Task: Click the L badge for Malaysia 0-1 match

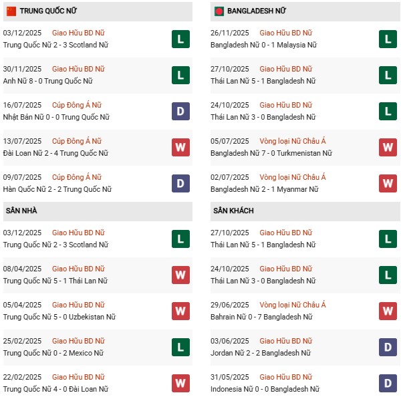Action: (x=388, y=39)
